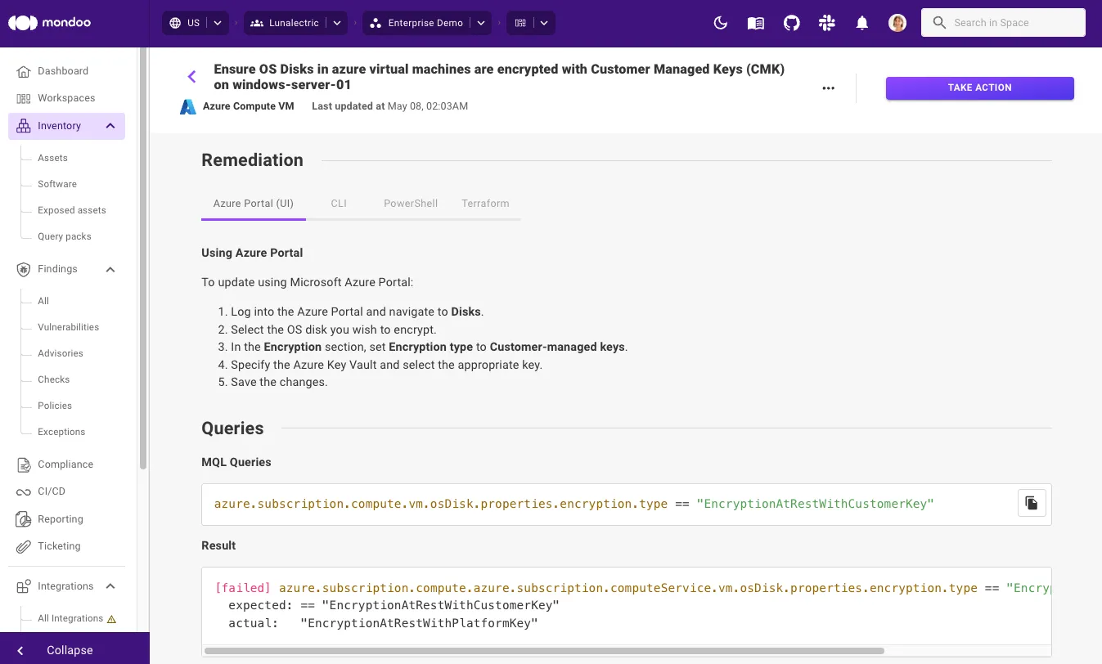Screen dimensions: 1102x664
Task: Open documentation book icon
Action: pyautogui.click(x=756, y=23)
